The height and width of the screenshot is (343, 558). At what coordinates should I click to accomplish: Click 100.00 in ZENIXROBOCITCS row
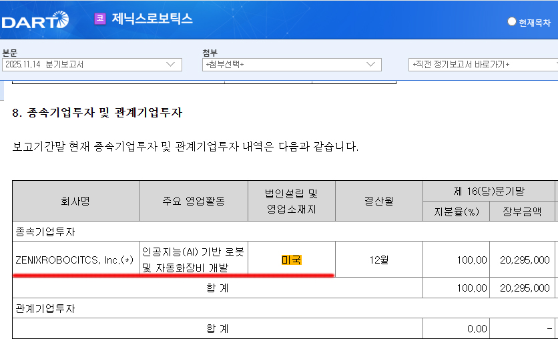pyautogui.click(x=472, y=260)
